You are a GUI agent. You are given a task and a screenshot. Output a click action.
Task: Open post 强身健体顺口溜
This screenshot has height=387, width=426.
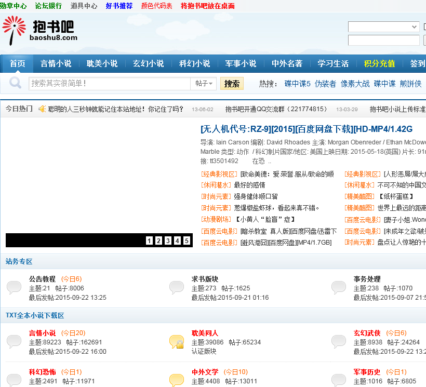coord(256,197)
